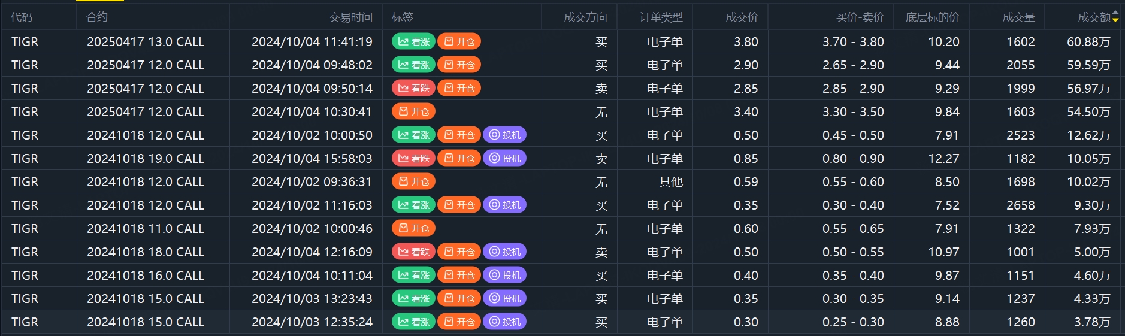Click TIGR code in the 09:36:31 row
Image resolution: width=1125 pixels, height=336 pixels.
coord(25,182)
